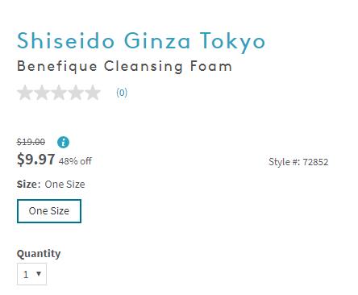
Task: Open the Shiseido Ginza Tokyo brand link
Action: [141, 41]
